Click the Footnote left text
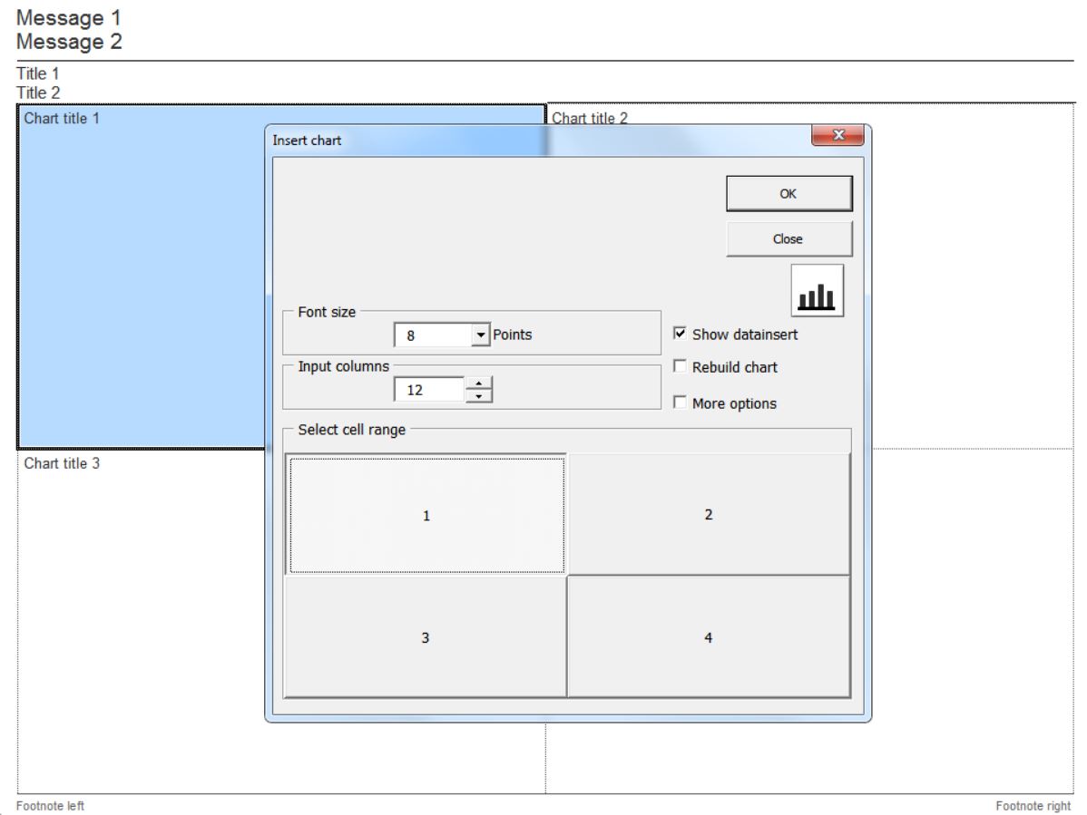Viewport: 1087px width, 815px height. pos(50,806)
